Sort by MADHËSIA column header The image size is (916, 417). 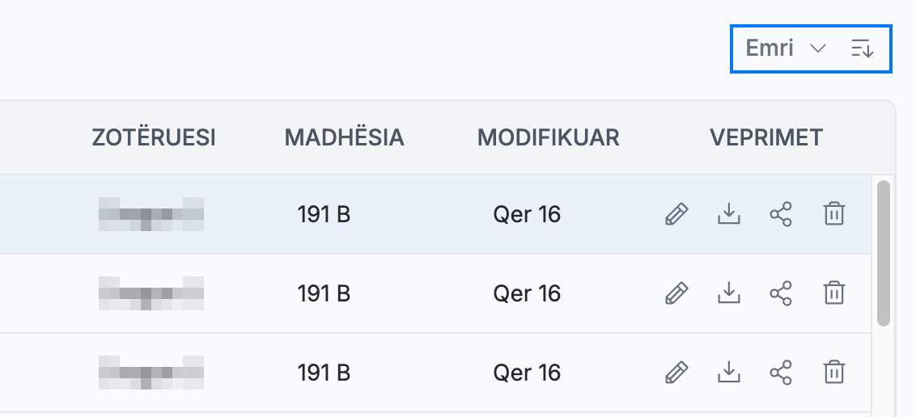(344, 137)
